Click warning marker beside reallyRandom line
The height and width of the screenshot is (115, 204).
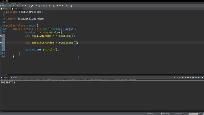[x=1, y=36]
